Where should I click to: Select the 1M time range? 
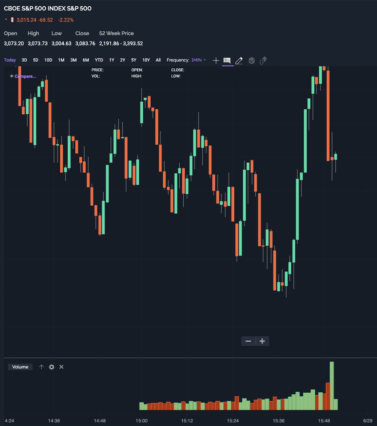coord(61,60)
